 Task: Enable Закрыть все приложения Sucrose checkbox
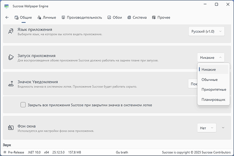pos(23,105)
